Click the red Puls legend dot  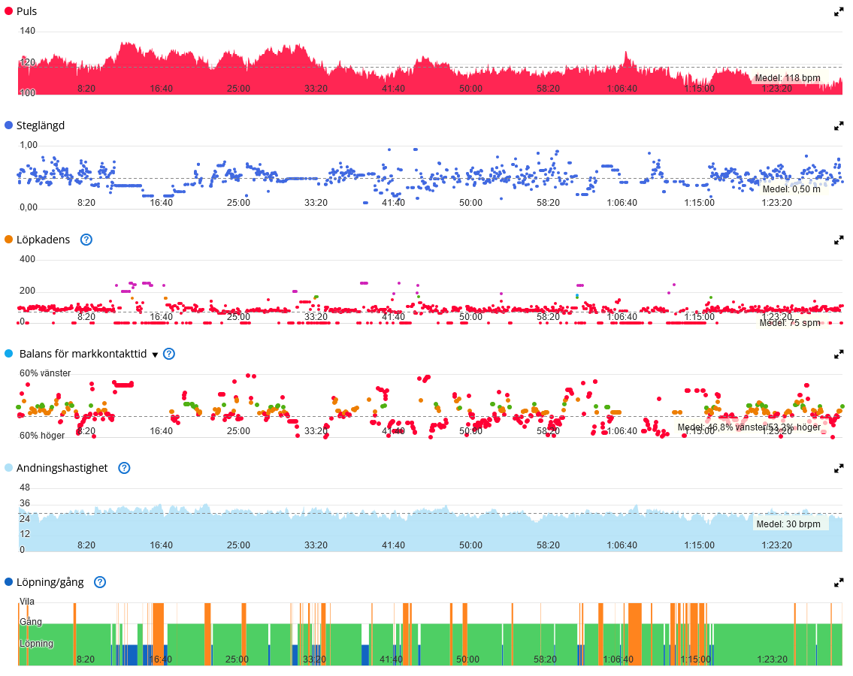(x=9, y=11)
